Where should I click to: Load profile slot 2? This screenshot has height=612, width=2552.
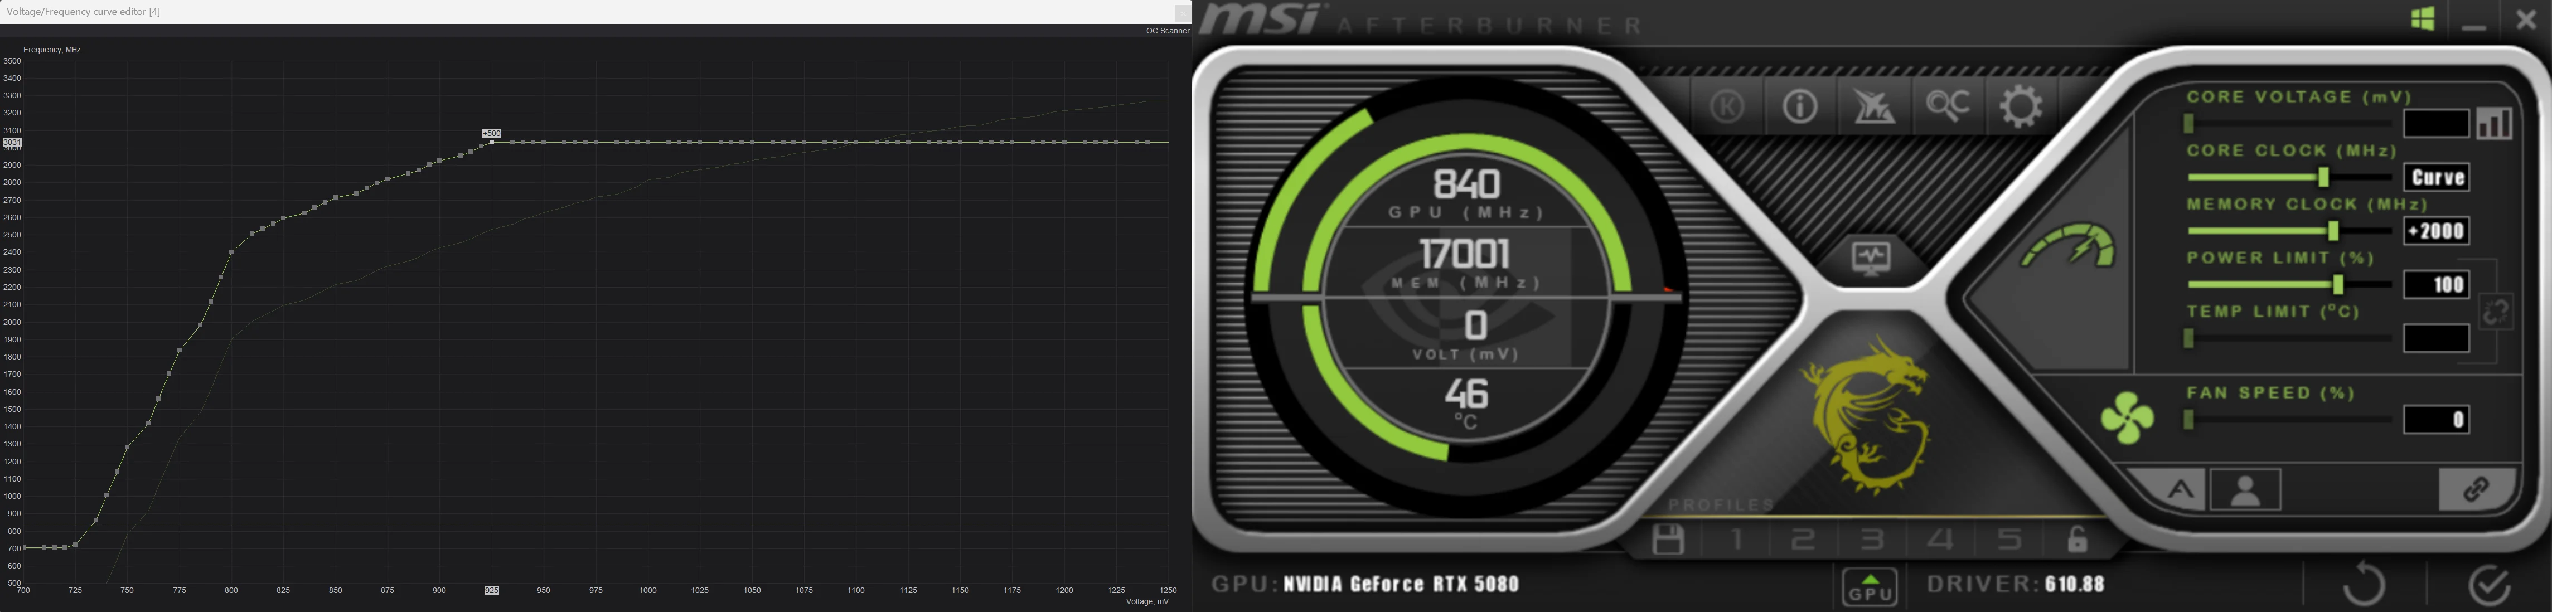click(1804, 540)
